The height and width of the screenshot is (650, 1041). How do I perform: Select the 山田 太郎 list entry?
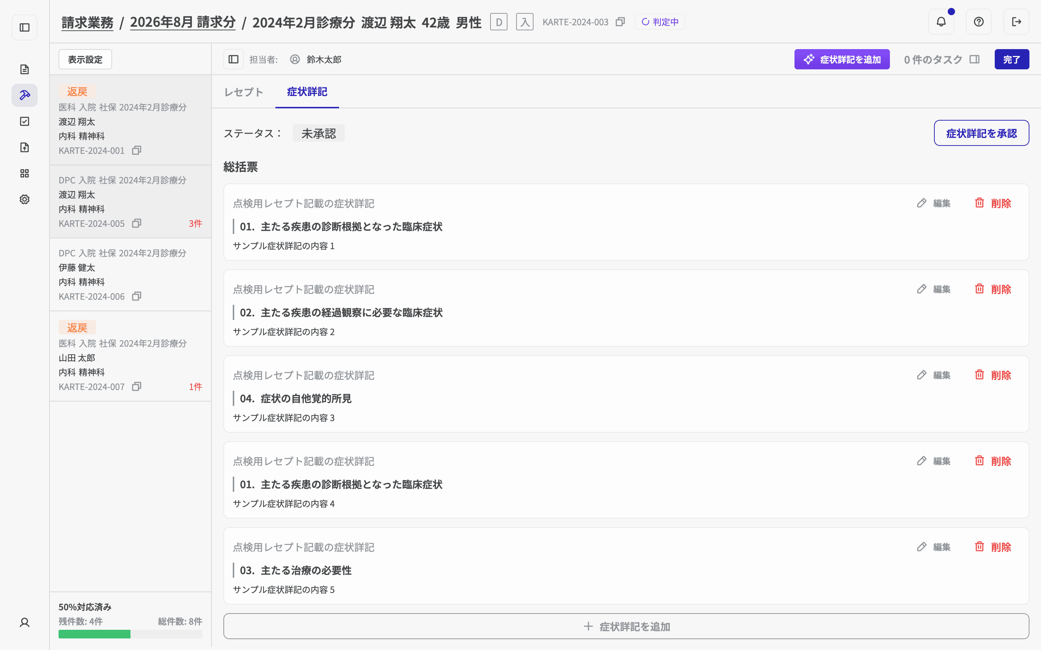[130, 356]
